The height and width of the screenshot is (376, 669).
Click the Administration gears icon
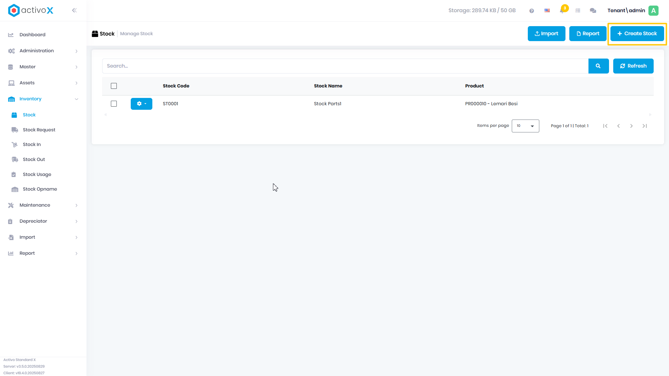[12, 51]
